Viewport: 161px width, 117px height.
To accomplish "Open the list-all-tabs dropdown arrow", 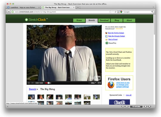I will pyautogui.click(x=153, y=7).
